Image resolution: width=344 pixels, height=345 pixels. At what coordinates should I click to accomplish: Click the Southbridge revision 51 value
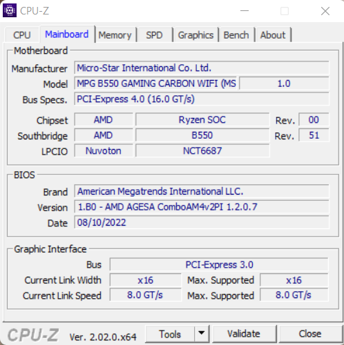coord(314,135)
